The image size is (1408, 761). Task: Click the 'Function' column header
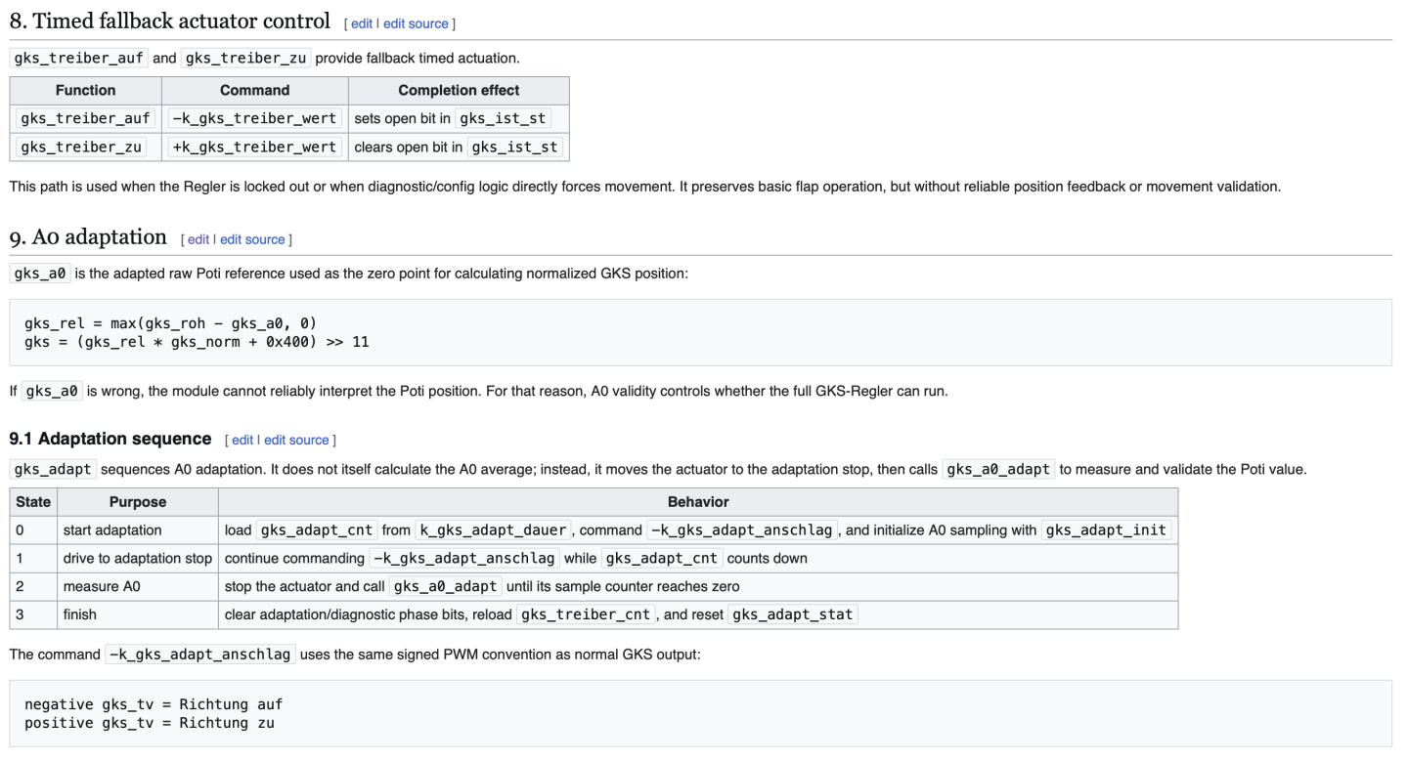[85, 90]
